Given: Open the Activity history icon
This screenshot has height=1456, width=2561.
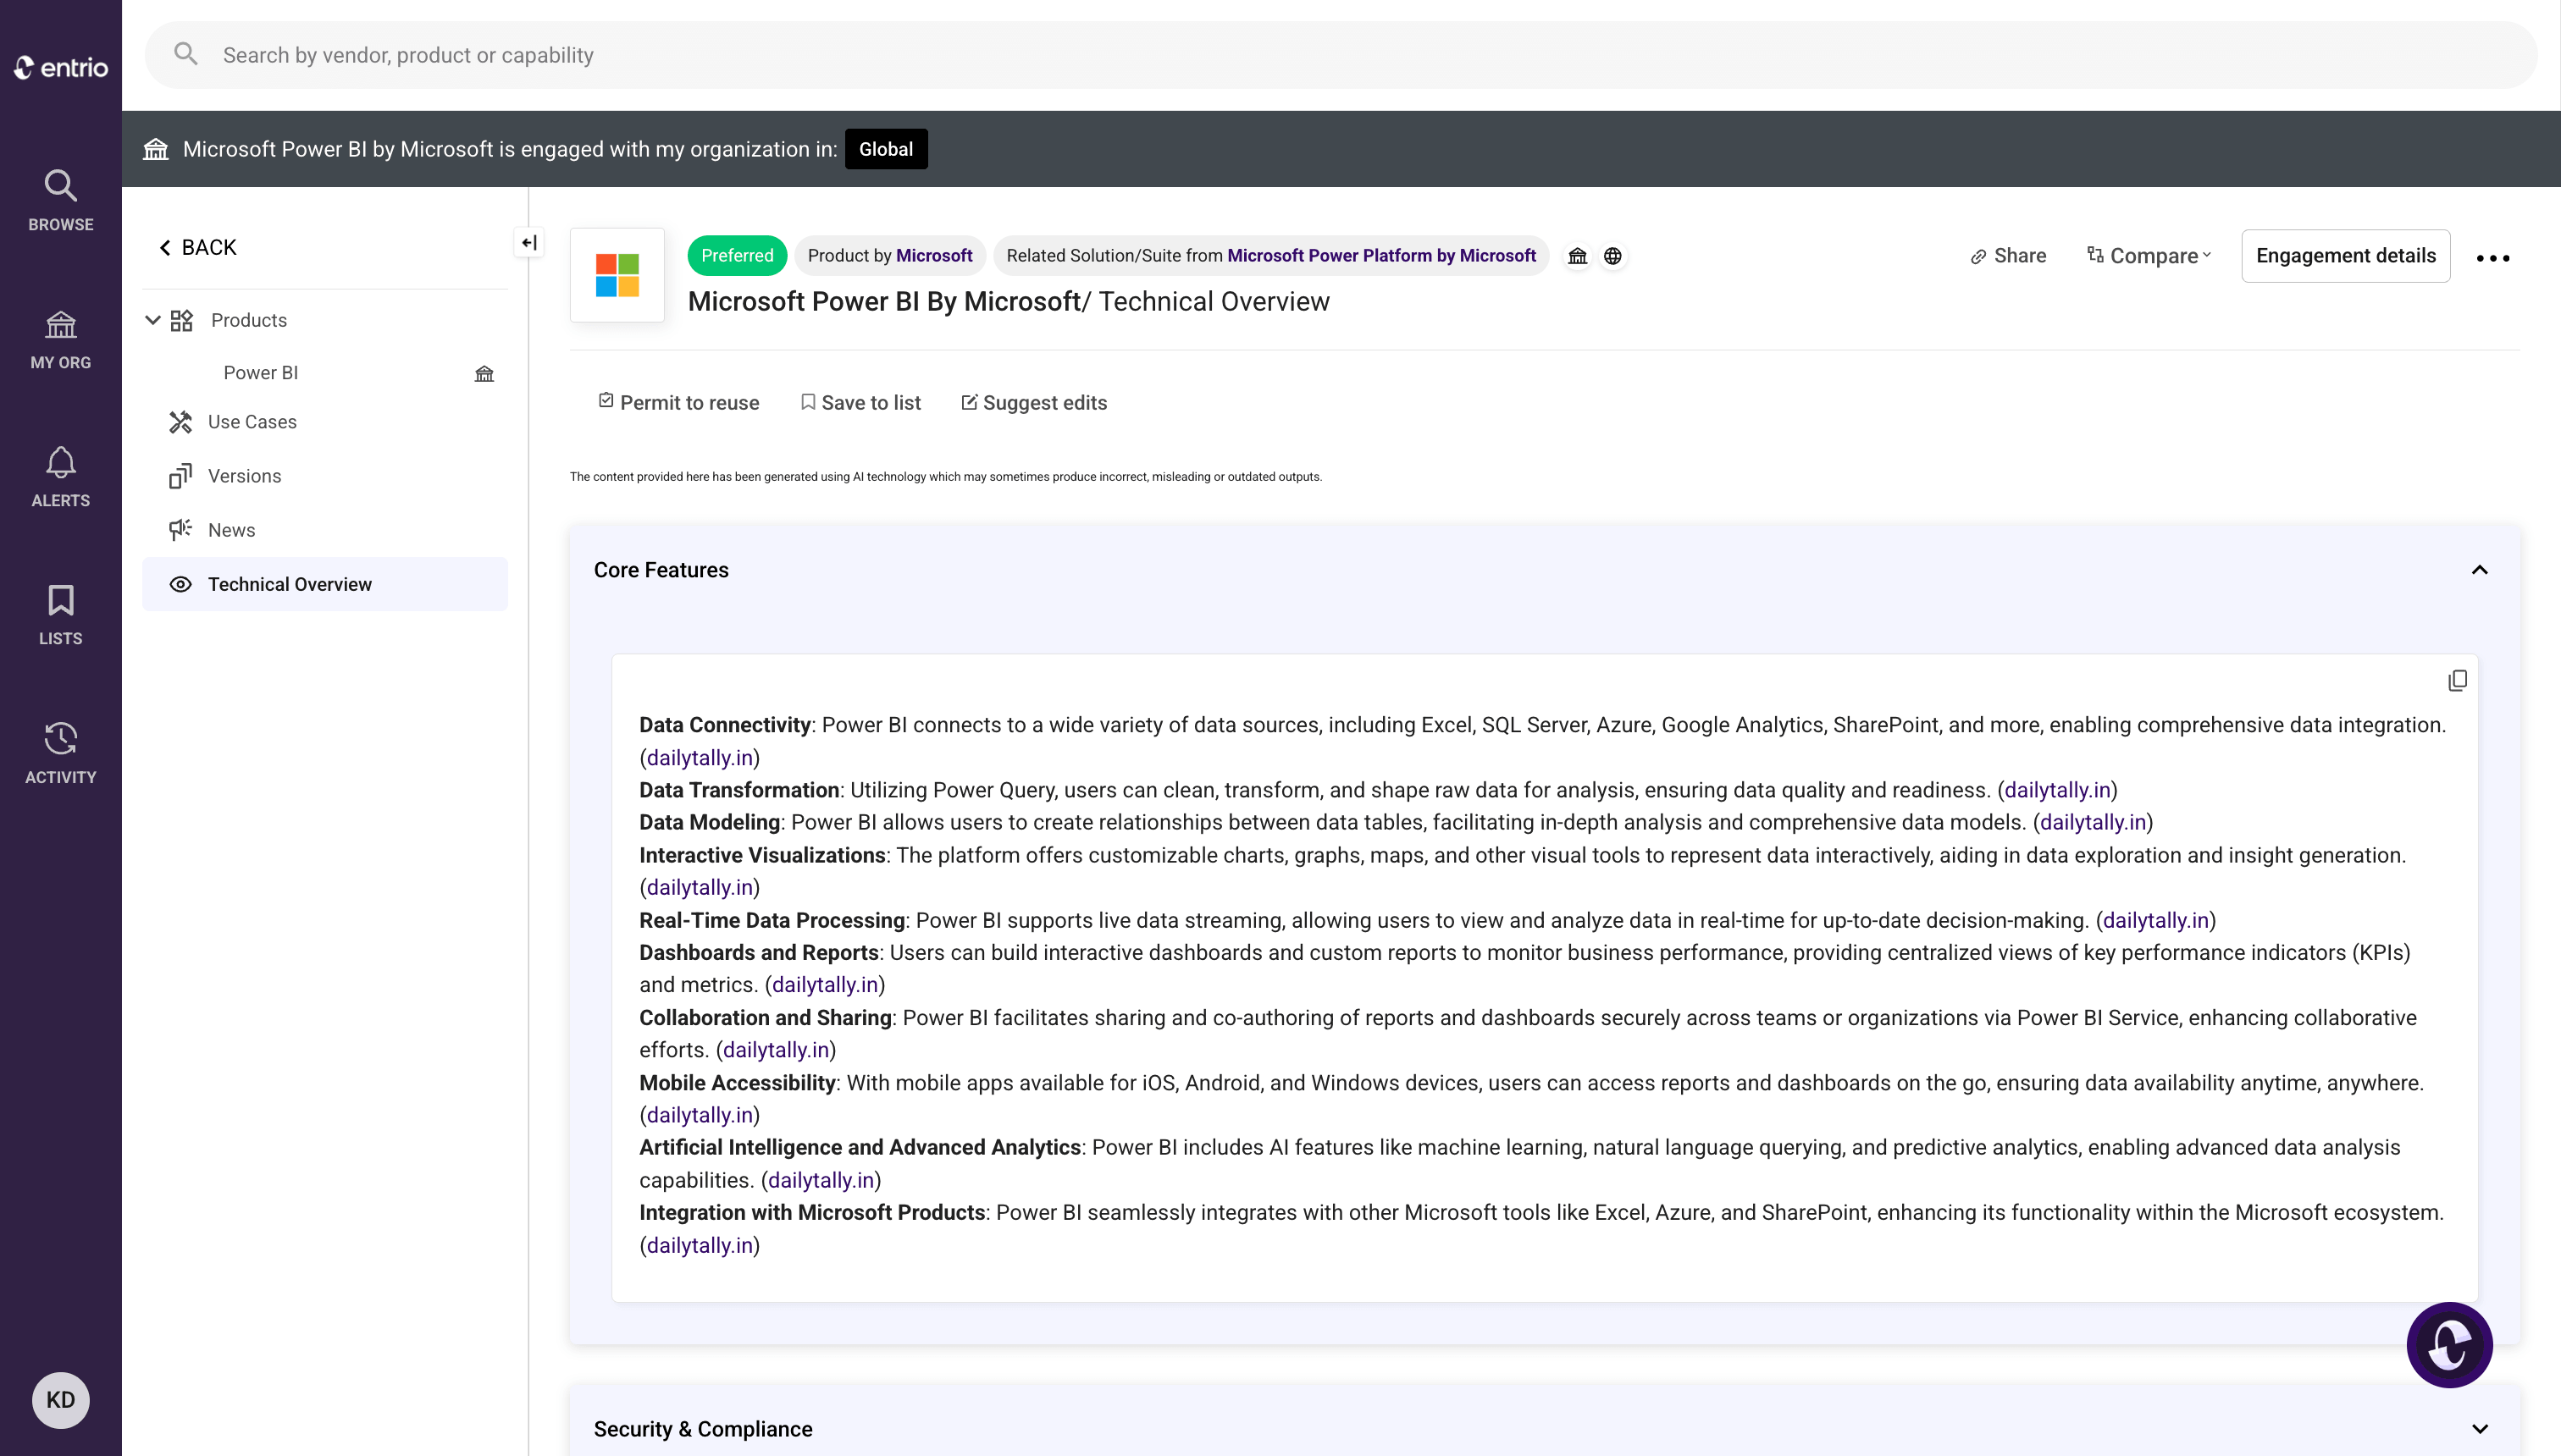Looking at the screenshot, I should (x=60, y=753).
